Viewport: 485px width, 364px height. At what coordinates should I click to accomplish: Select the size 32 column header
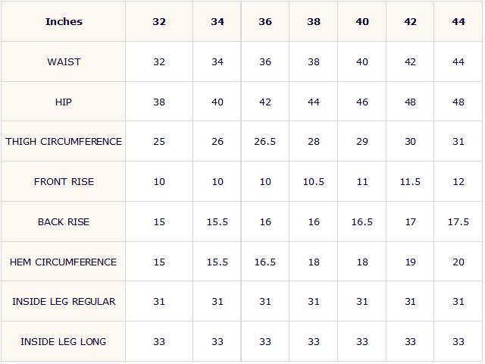click(x=159, y=21)
